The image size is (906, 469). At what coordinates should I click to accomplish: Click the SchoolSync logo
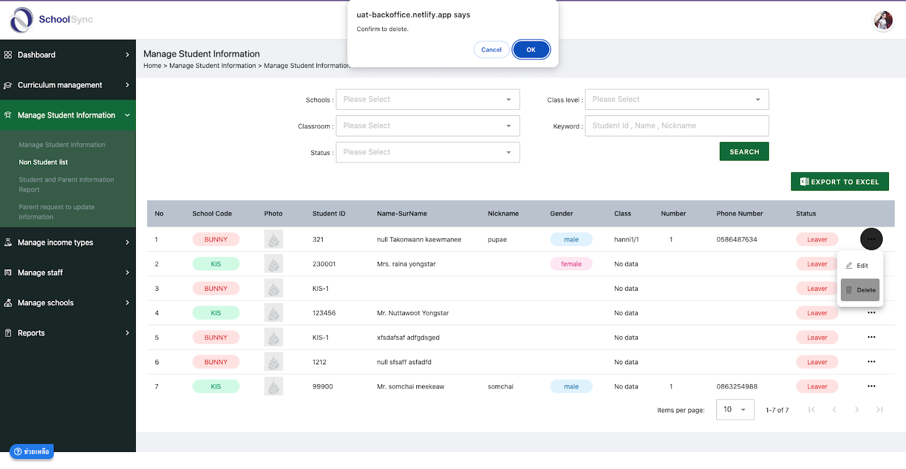click(51, 20)
